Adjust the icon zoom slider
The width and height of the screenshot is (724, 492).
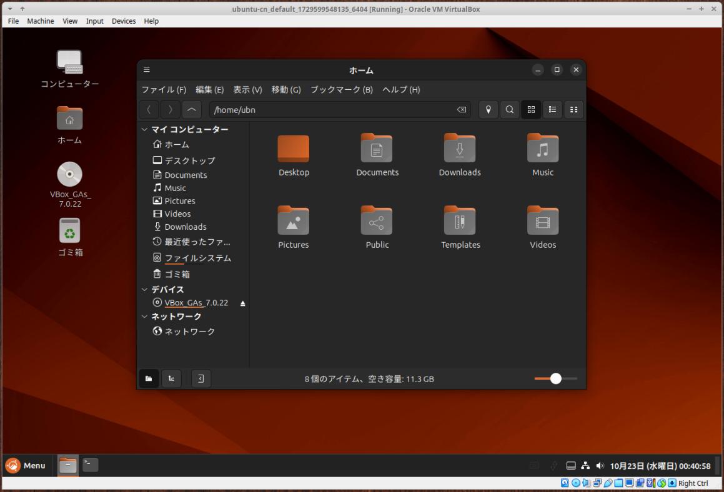tap(555, 378)
